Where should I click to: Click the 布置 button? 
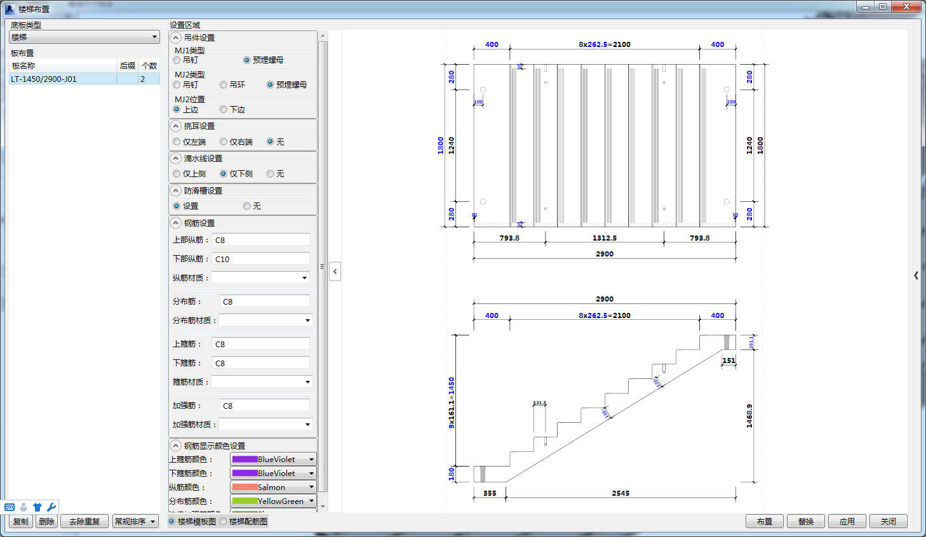pos(765,522)
